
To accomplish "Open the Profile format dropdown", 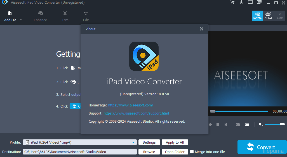I will 133,142.
